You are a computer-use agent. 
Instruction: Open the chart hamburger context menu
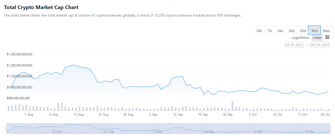tap(327, 37)
